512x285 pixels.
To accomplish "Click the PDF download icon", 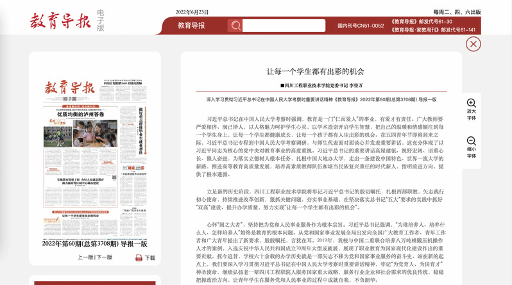I will tap(139, 257).
